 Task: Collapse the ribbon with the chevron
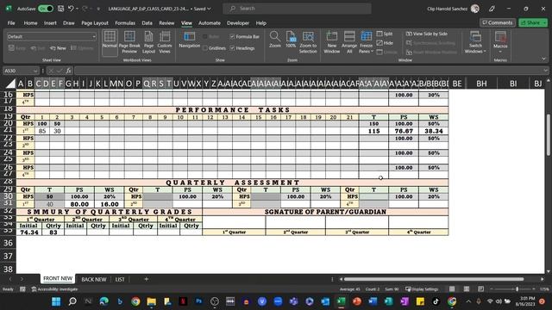(543, 59)
